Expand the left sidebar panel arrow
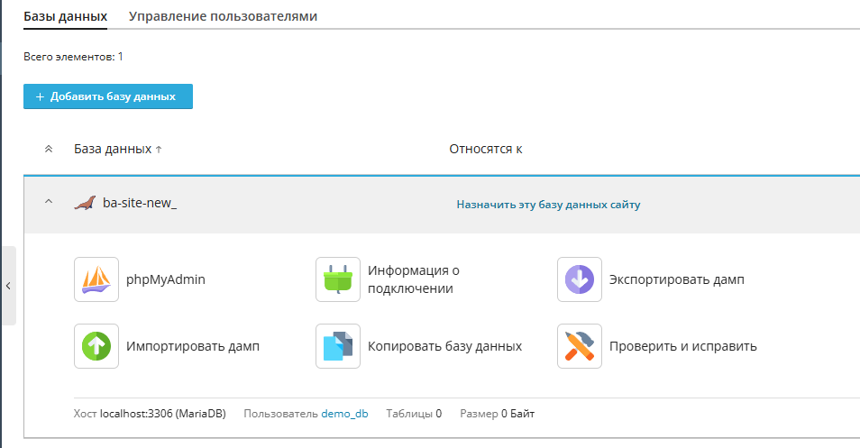The width and height of the screenshot is (860, 448). pyautogui.click(x=8, y=286)
